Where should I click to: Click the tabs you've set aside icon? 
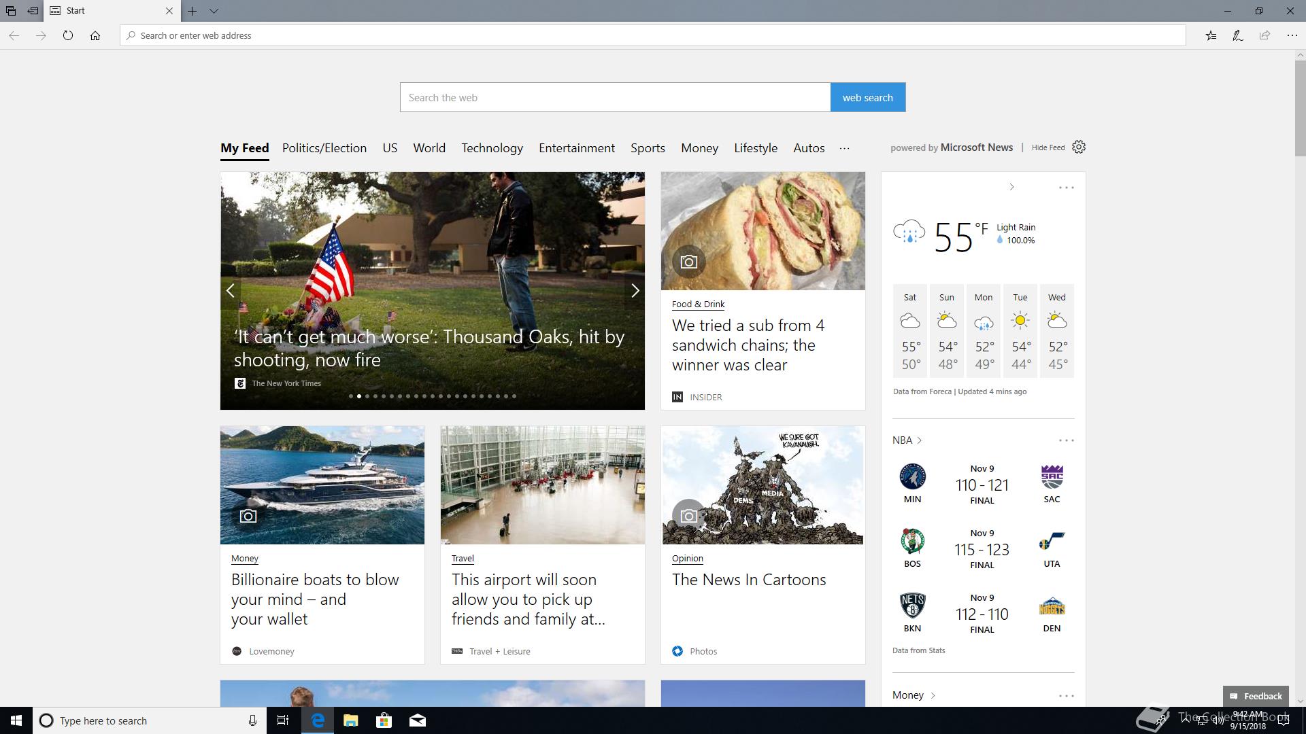point(11,11)
